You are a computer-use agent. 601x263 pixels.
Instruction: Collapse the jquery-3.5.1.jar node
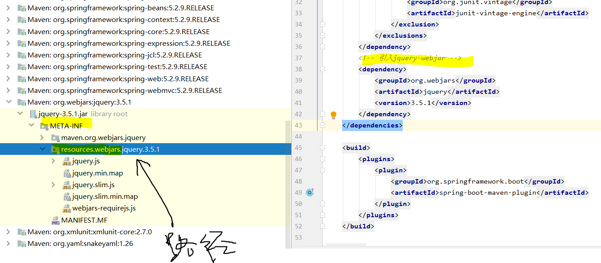click(x=20, y=114)
